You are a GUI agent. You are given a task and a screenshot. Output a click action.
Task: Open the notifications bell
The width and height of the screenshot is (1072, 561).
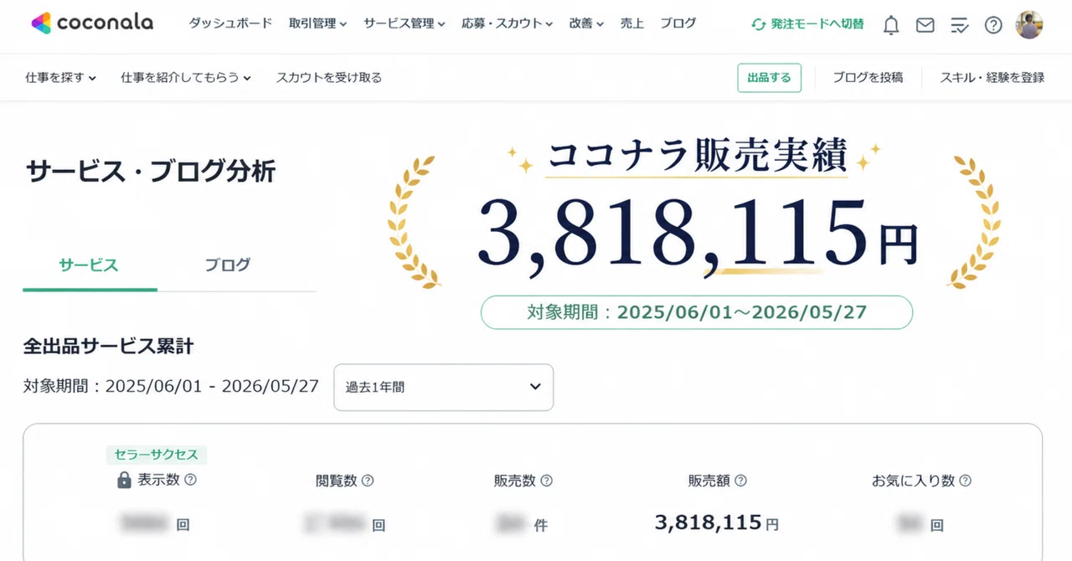coord(891,25)
